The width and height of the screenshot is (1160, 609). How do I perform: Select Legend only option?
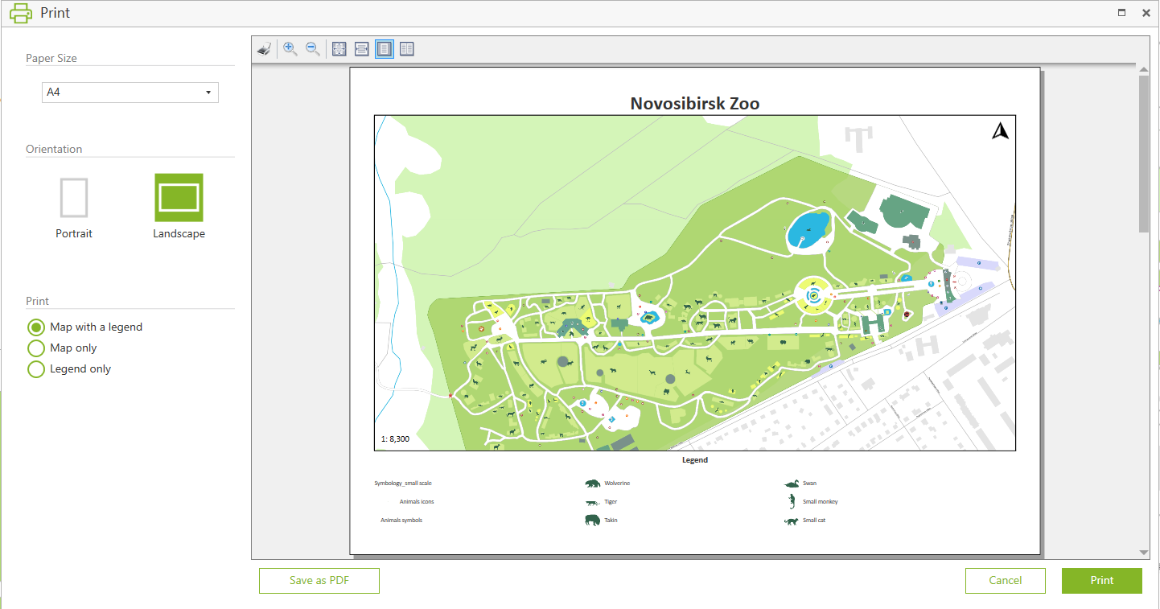pyautogui.click(x=36, y=369)
